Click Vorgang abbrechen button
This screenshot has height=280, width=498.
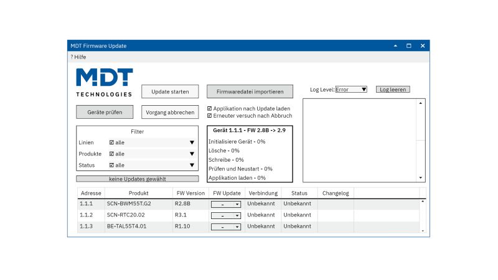(170, 112)
